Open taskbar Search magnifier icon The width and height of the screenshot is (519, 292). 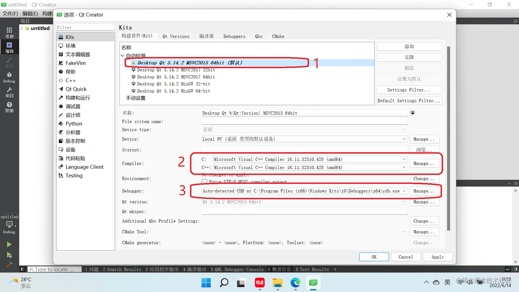point(224,283)
